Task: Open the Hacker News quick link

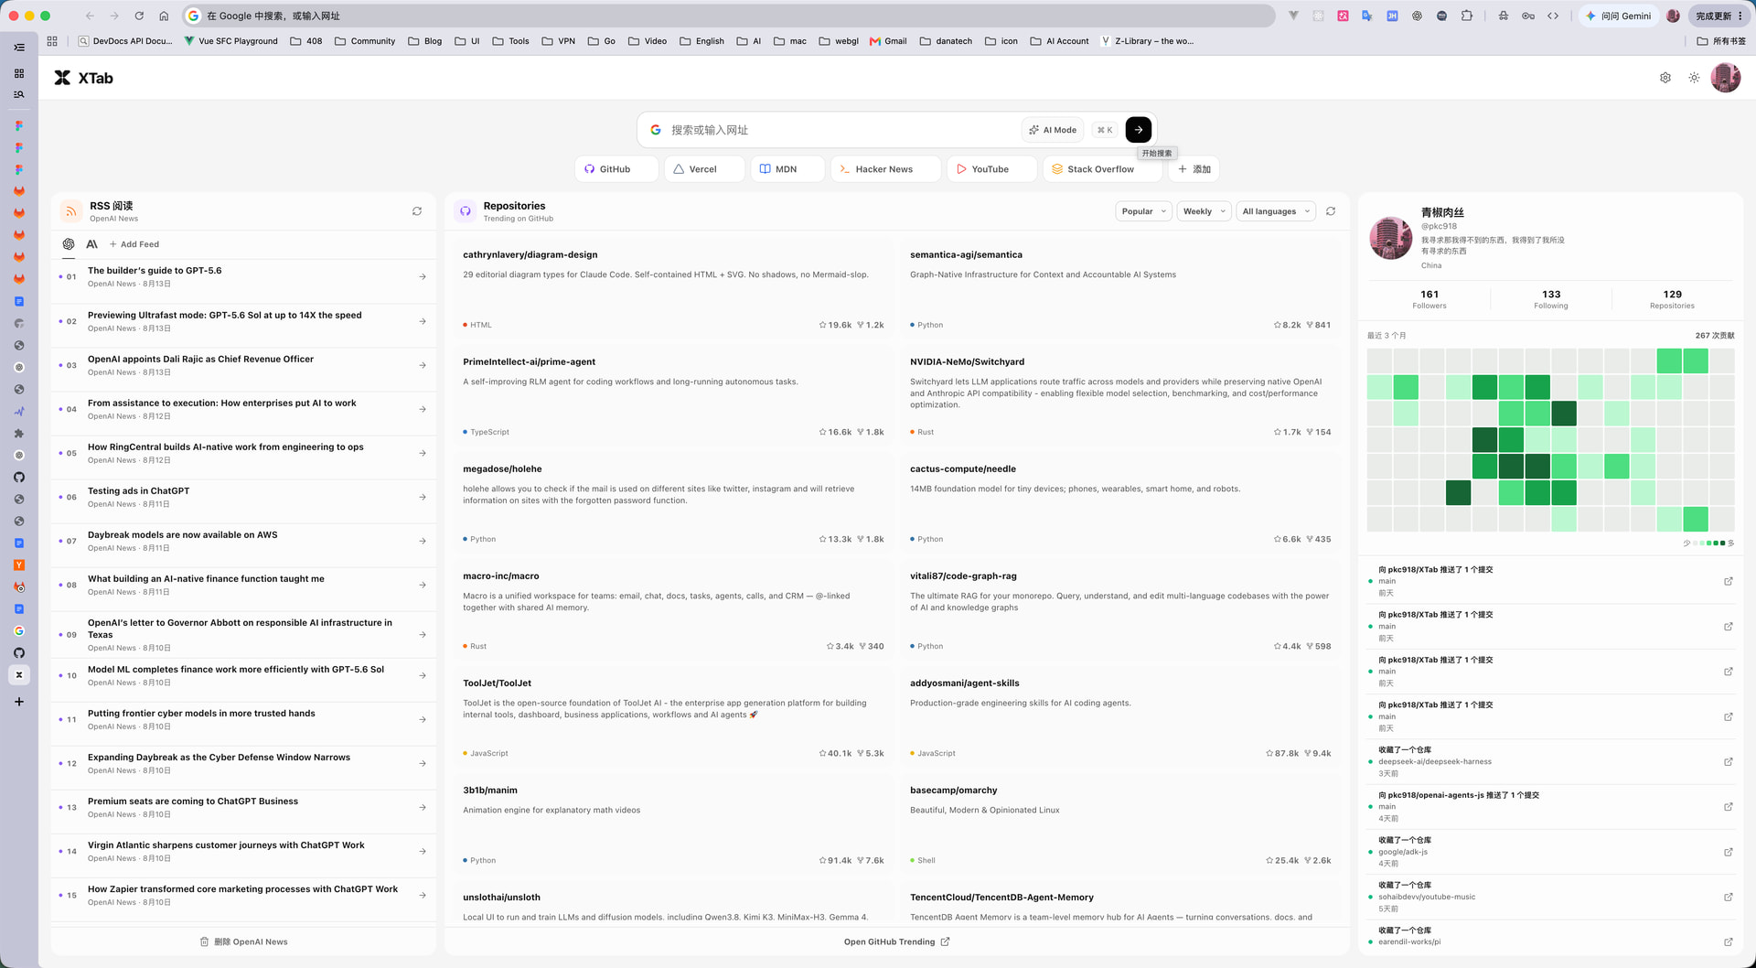Action: point(885,169)
